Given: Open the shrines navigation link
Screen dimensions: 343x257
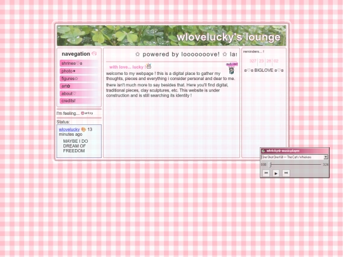Looking at the screenshot, I should pos(79,63).
